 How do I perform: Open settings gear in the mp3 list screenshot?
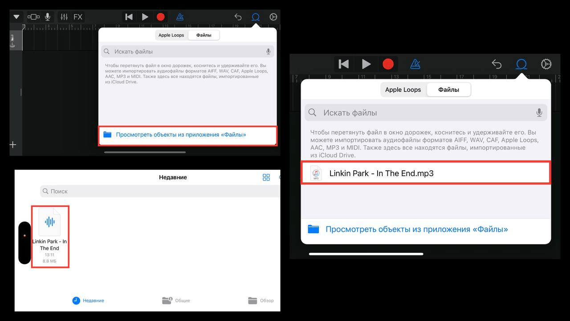546,64
